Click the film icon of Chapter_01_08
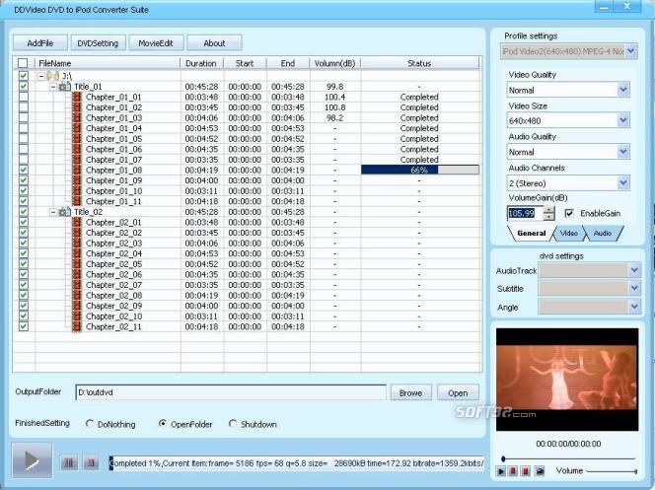The height and width of the screenshot is (490, 655). 77,170
